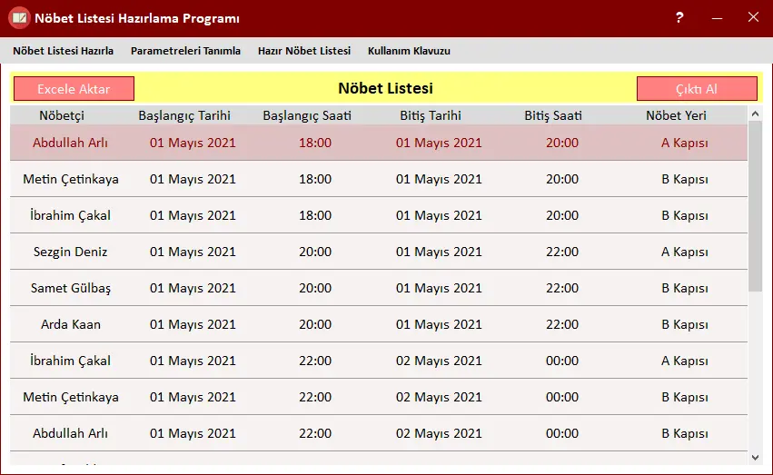Click the scrollbar down arrow
This screenshot has width=773, height=475.
(x=755, y=458)
